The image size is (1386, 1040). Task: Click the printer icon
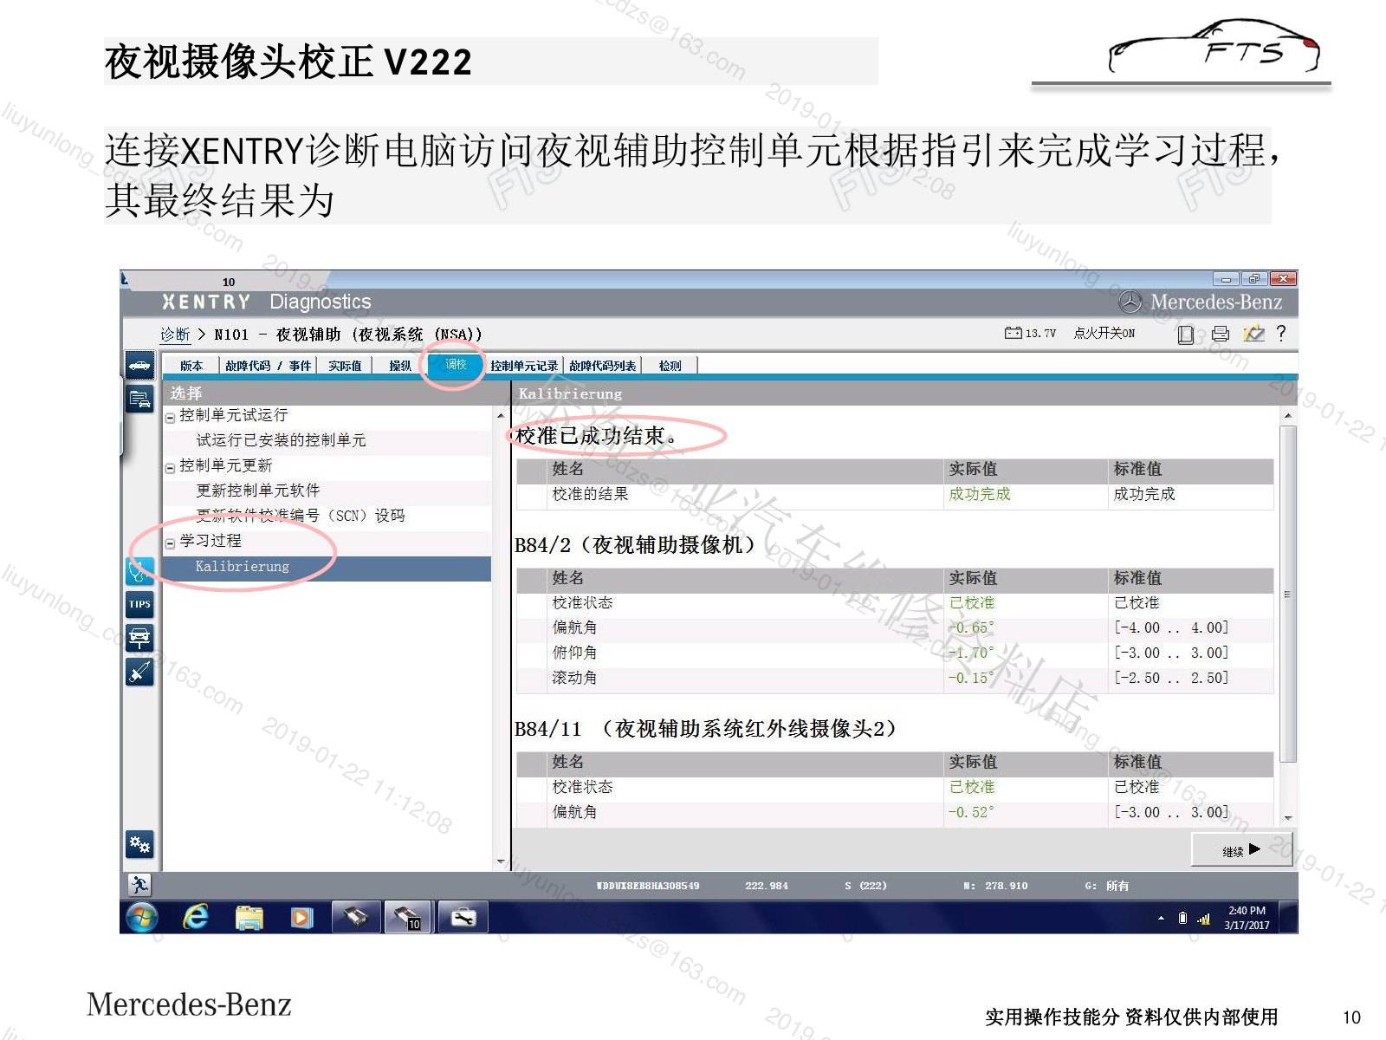click(1220, 334)
